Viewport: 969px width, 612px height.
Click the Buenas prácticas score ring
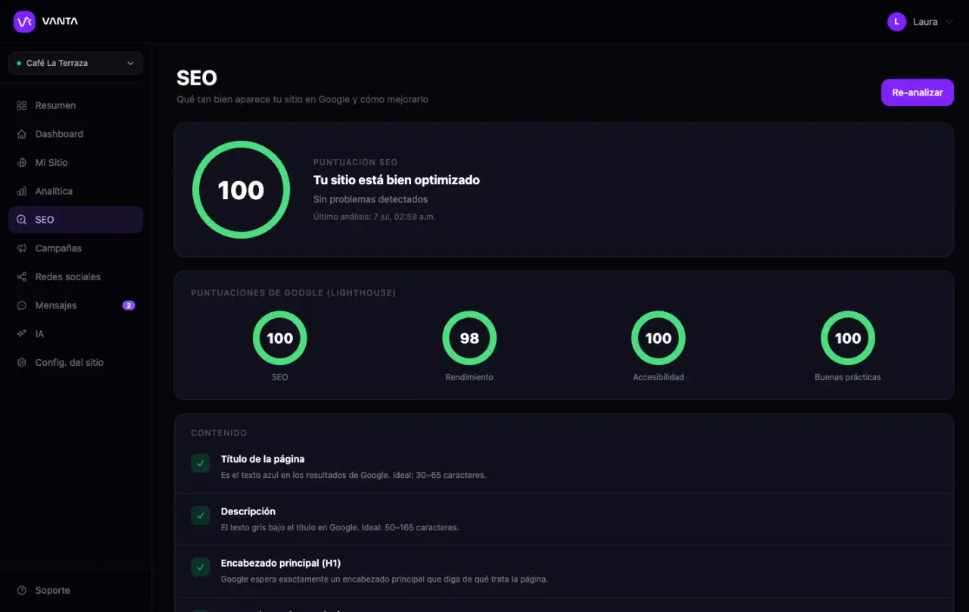pos(848,339)
